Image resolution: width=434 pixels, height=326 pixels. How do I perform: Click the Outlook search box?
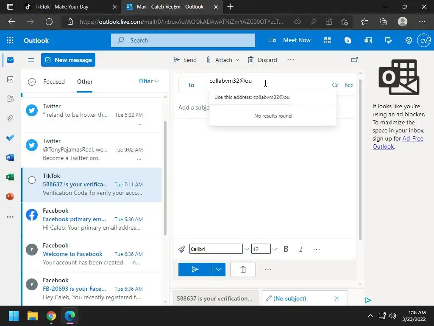[x=183, y=40]
